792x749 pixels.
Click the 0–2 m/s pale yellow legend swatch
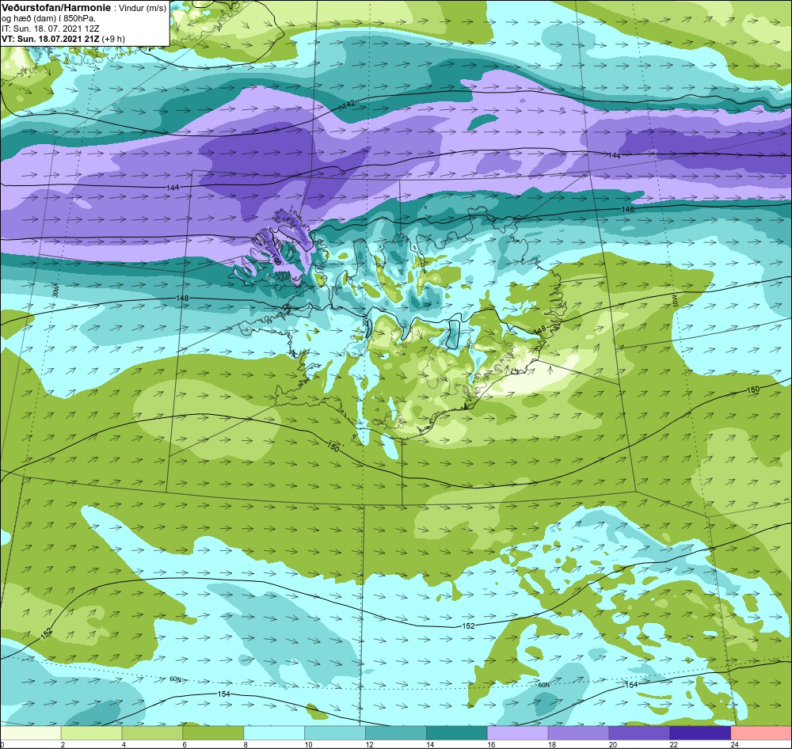(31, 732)
